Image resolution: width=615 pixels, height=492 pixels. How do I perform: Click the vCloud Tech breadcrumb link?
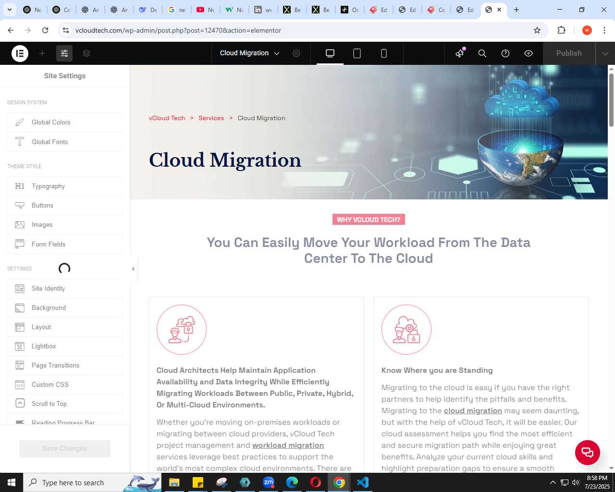167,118
